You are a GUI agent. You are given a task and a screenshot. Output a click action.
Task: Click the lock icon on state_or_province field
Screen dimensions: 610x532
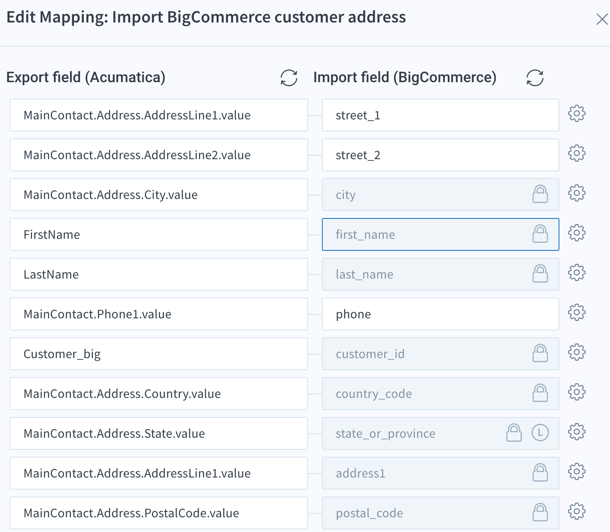tap(514, 433)
